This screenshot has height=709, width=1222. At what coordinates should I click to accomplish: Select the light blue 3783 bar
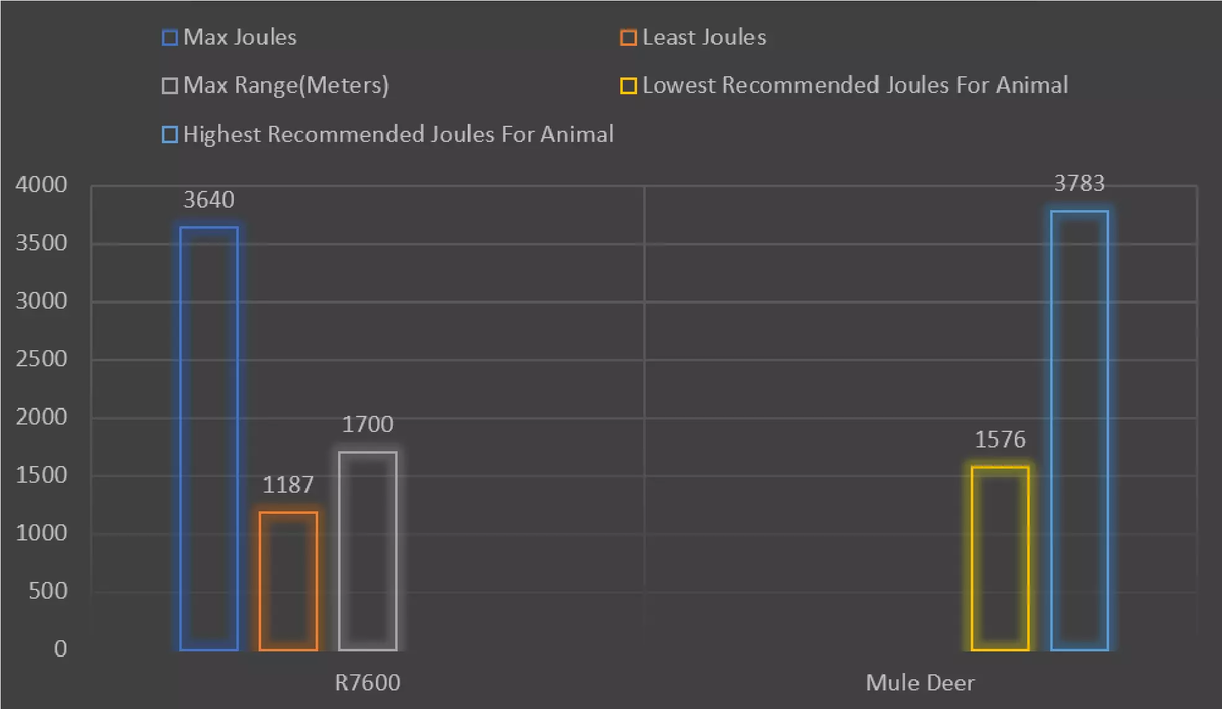(1079, 430)
